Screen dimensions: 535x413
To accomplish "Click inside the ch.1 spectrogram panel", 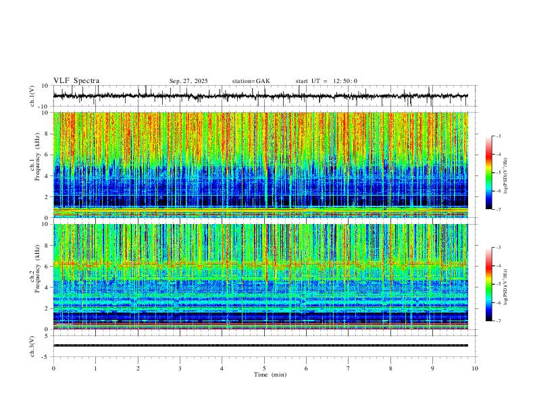I will point(260,165).
